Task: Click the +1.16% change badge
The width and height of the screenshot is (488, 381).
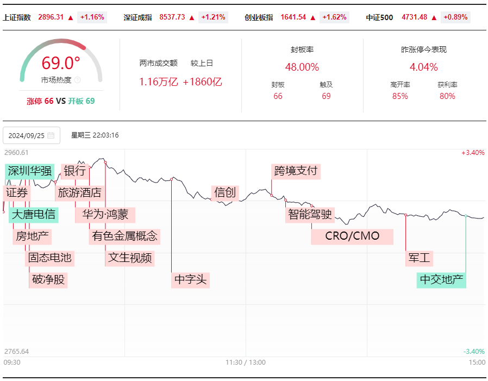Action: point(92,17)
